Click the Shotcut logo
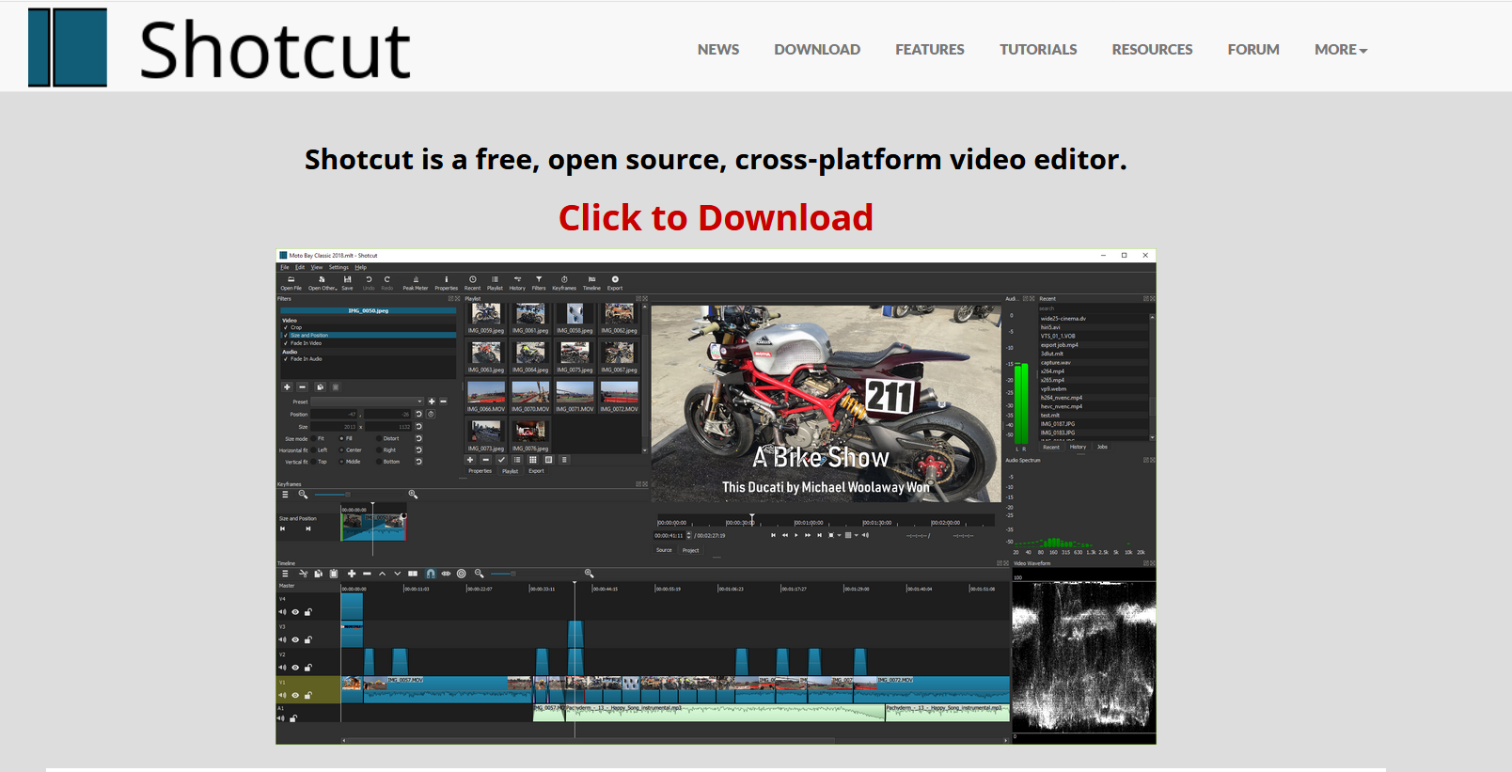The height and width of the screenshot is (772, 1512). [219, 48]
